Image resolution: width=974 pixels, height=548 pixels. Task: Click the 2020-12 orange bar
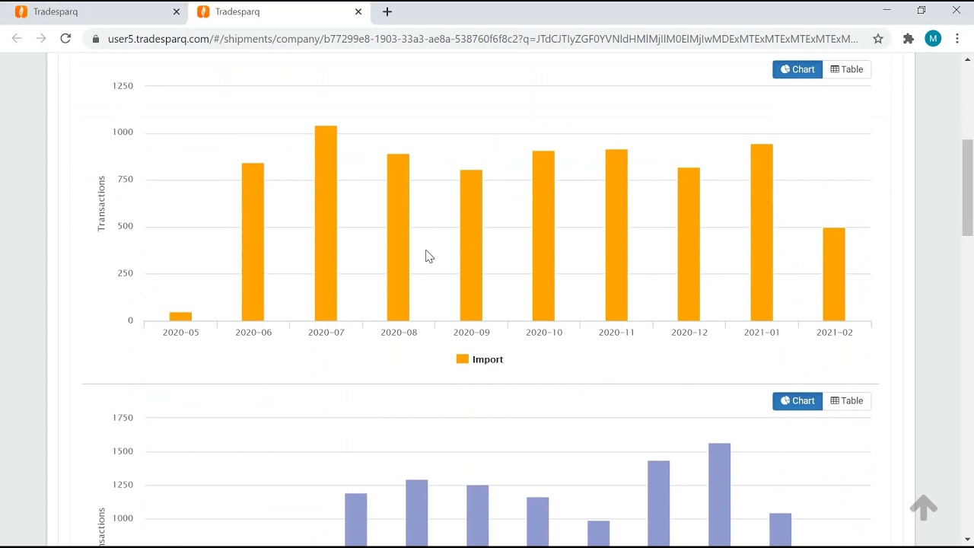[689, 244]
